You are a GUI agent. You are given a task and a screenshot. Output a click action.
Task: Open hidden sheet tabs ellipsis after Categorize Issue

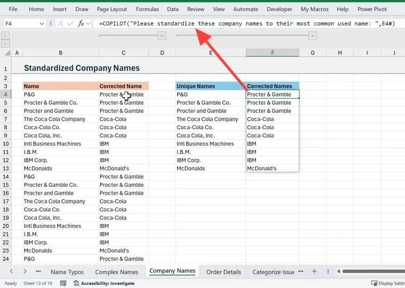coord(301,271)
